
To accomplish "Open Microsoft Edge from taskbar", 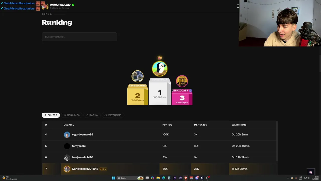I will [164, 178].
